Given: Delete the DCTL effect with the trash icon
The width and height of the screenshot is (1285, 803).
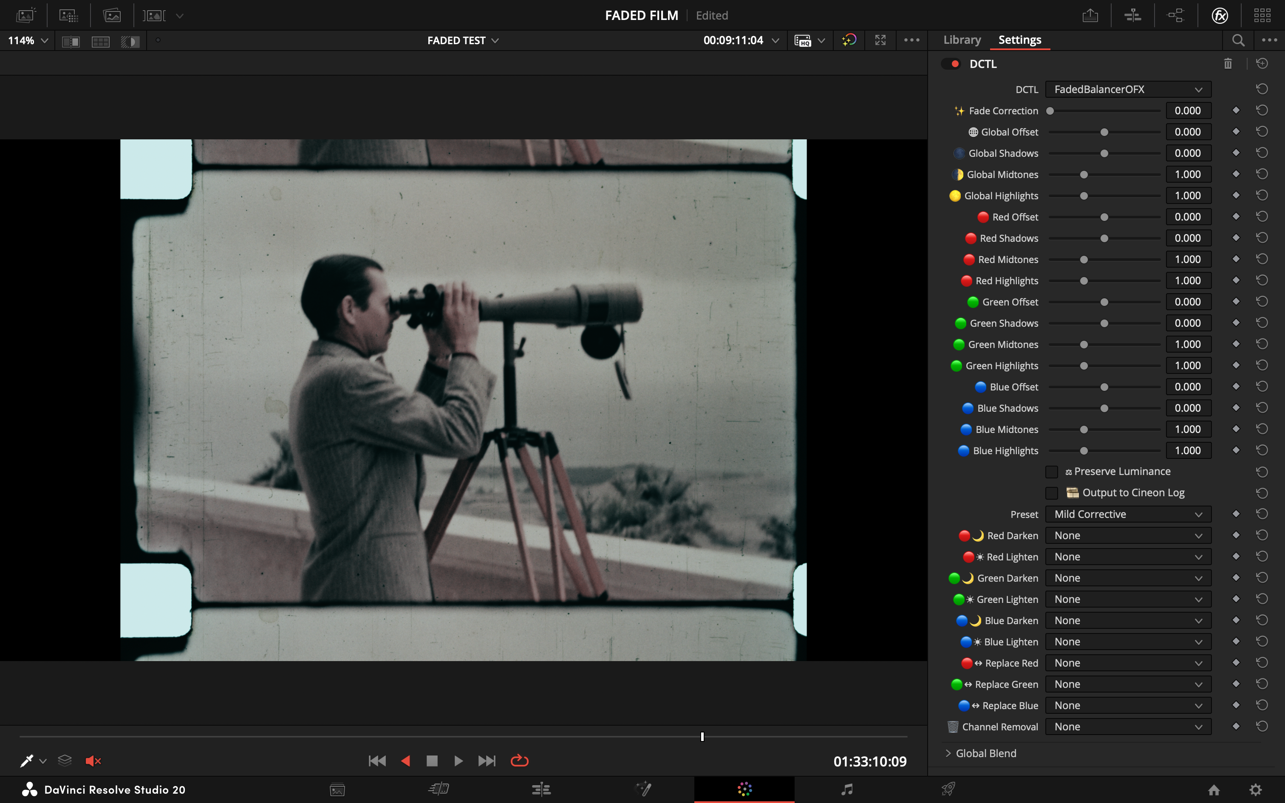Looking at the screenshot, I should (1228, 64).
